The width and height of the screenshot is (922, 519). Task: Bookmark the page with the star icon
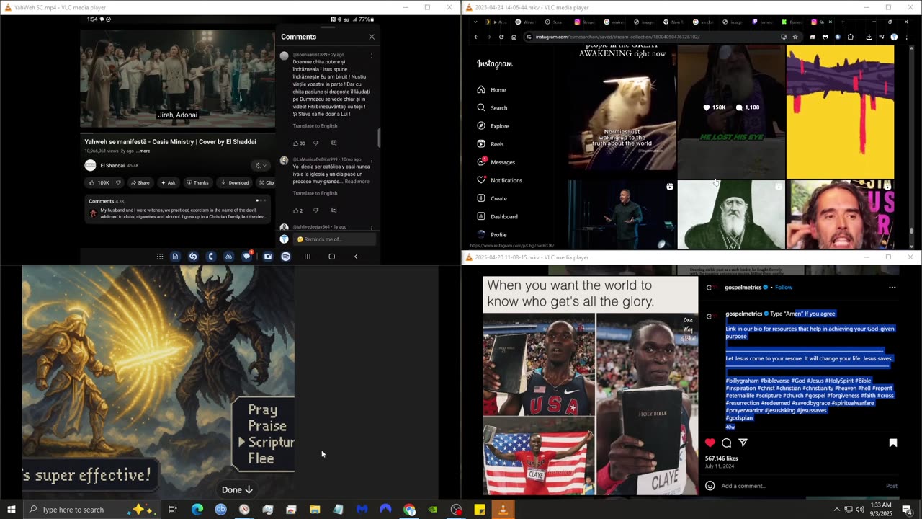coord(795,37)
